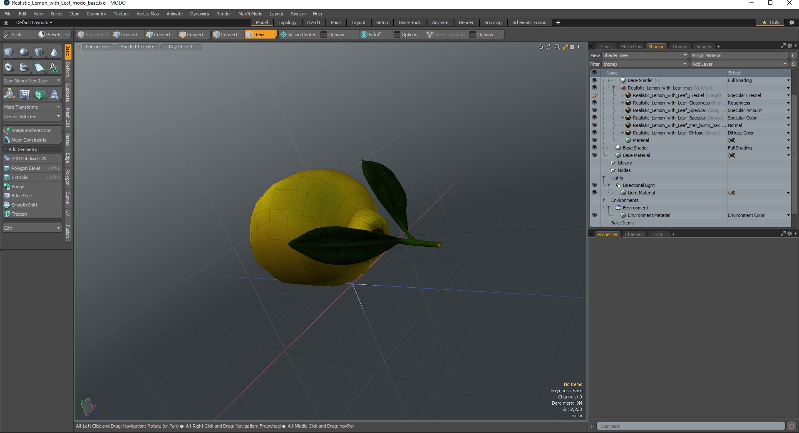Click the viewport rotate icon

pos(549,47)
